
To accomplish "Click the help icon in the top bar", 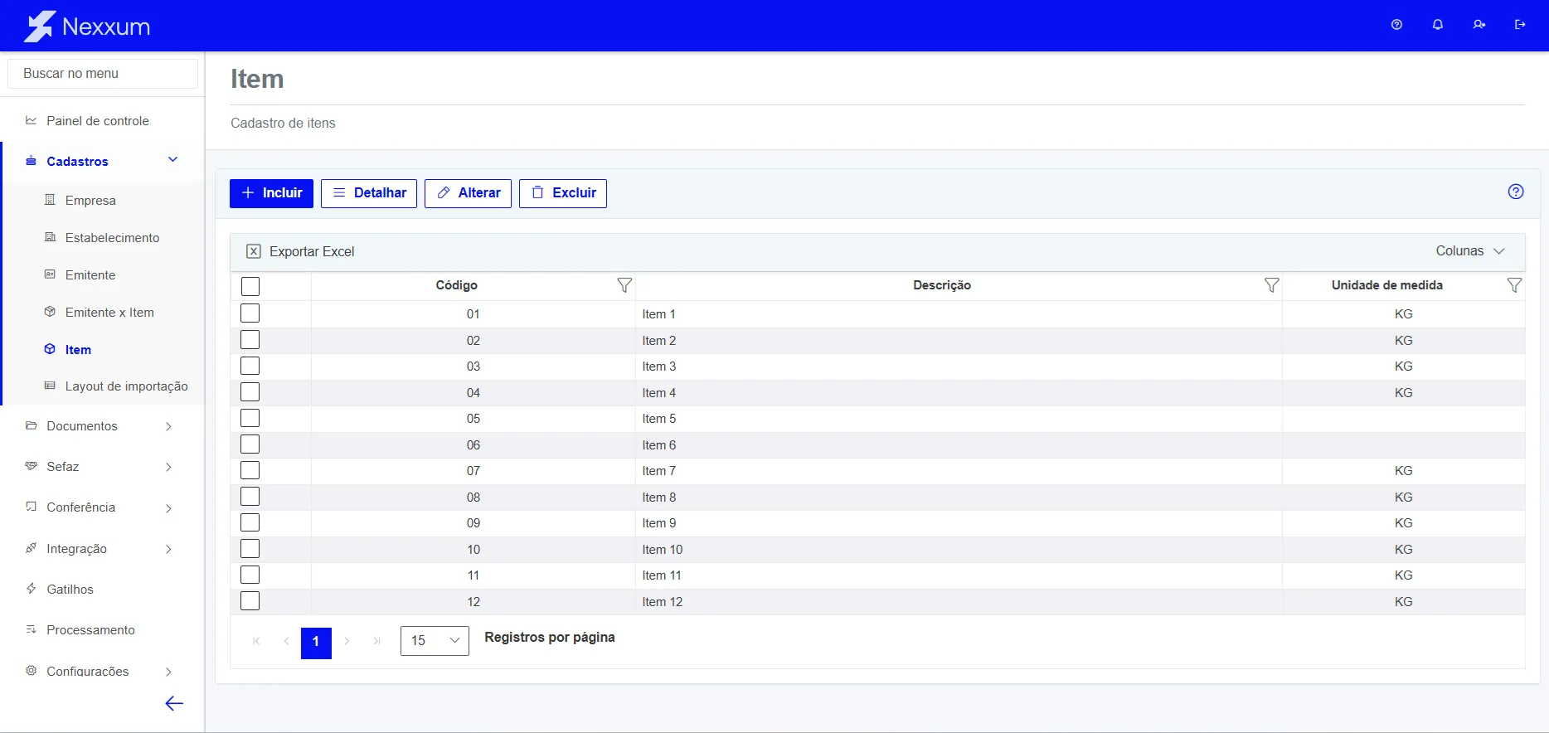I will [x=1396, y=25].
